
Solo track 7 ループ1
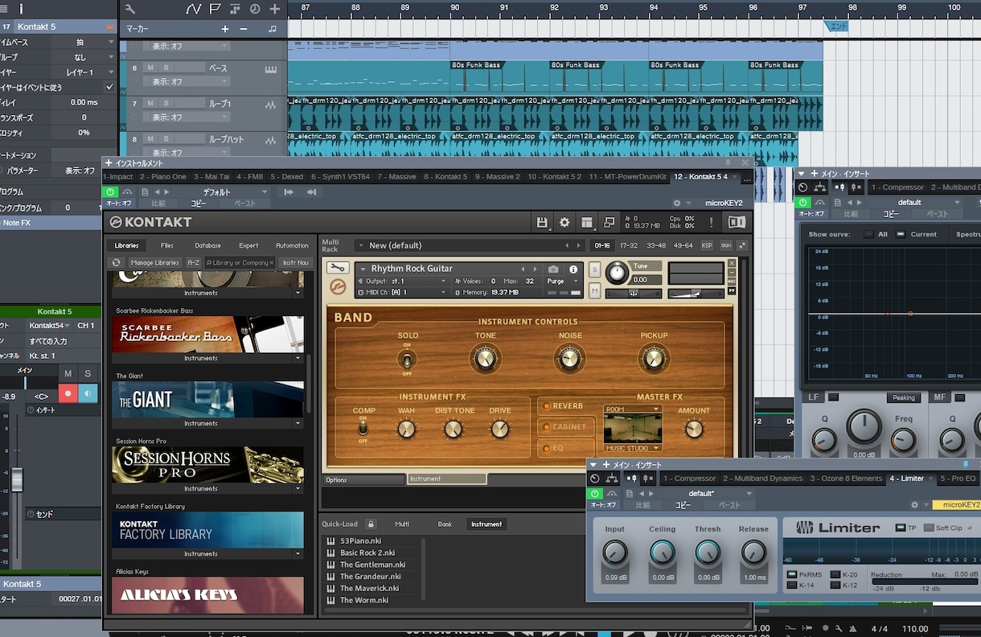click(166, 103)
